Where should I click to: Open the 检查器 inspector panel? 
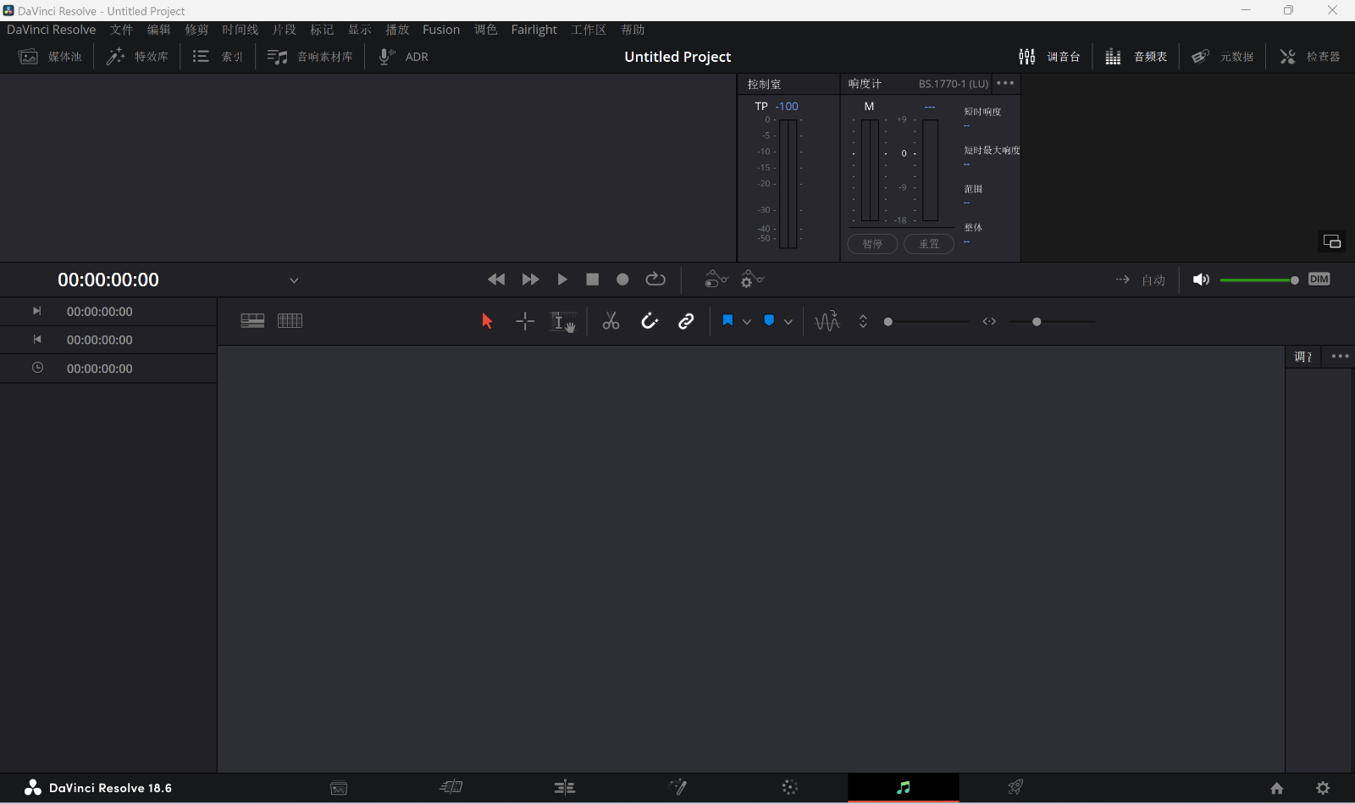1309,57
